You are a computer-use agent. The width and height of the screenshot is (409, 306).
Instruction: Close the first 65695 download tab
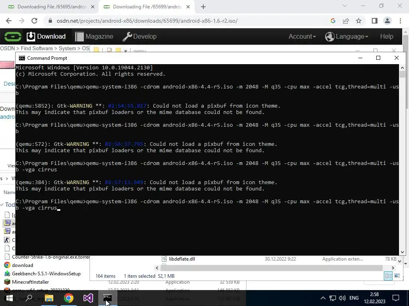click(92, 7)
